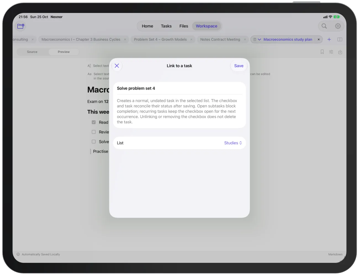Select the Workspace tab
The height and width of the screenshot is (275, 359).
[x=207, y=26]
